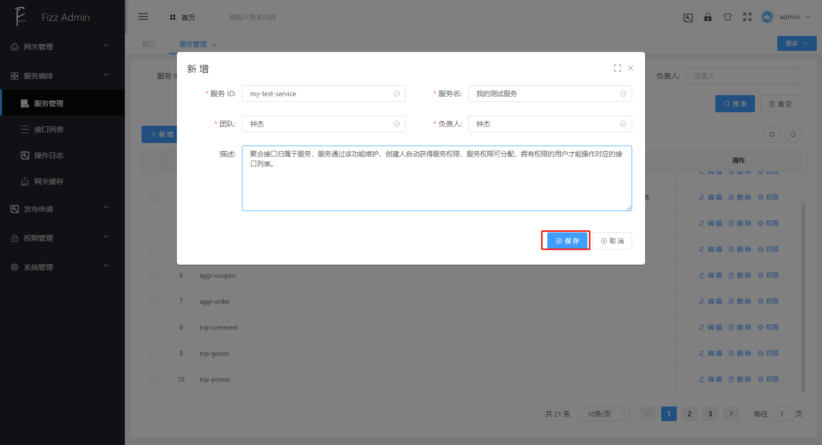Click the theme shirt icon in top bar
822x445 pixels.
[x=727, y=17]
